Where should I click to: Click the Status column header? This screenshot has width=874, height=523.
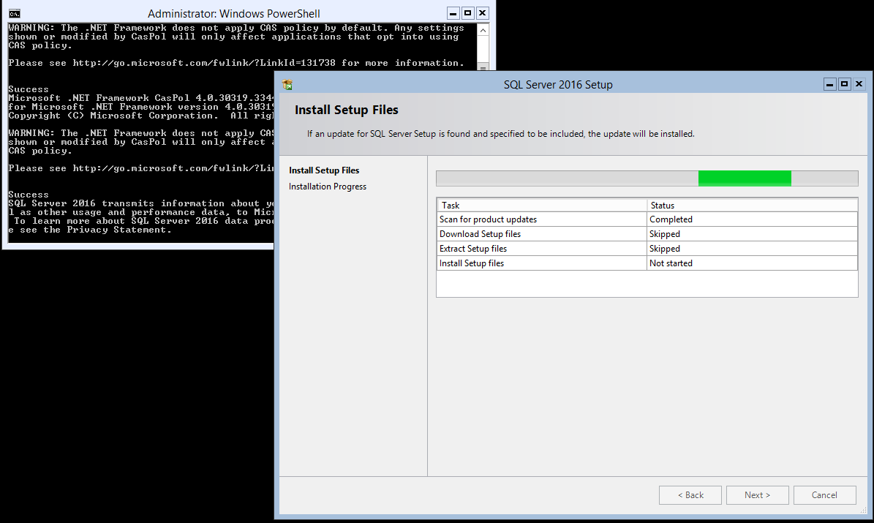pos(752,206)
